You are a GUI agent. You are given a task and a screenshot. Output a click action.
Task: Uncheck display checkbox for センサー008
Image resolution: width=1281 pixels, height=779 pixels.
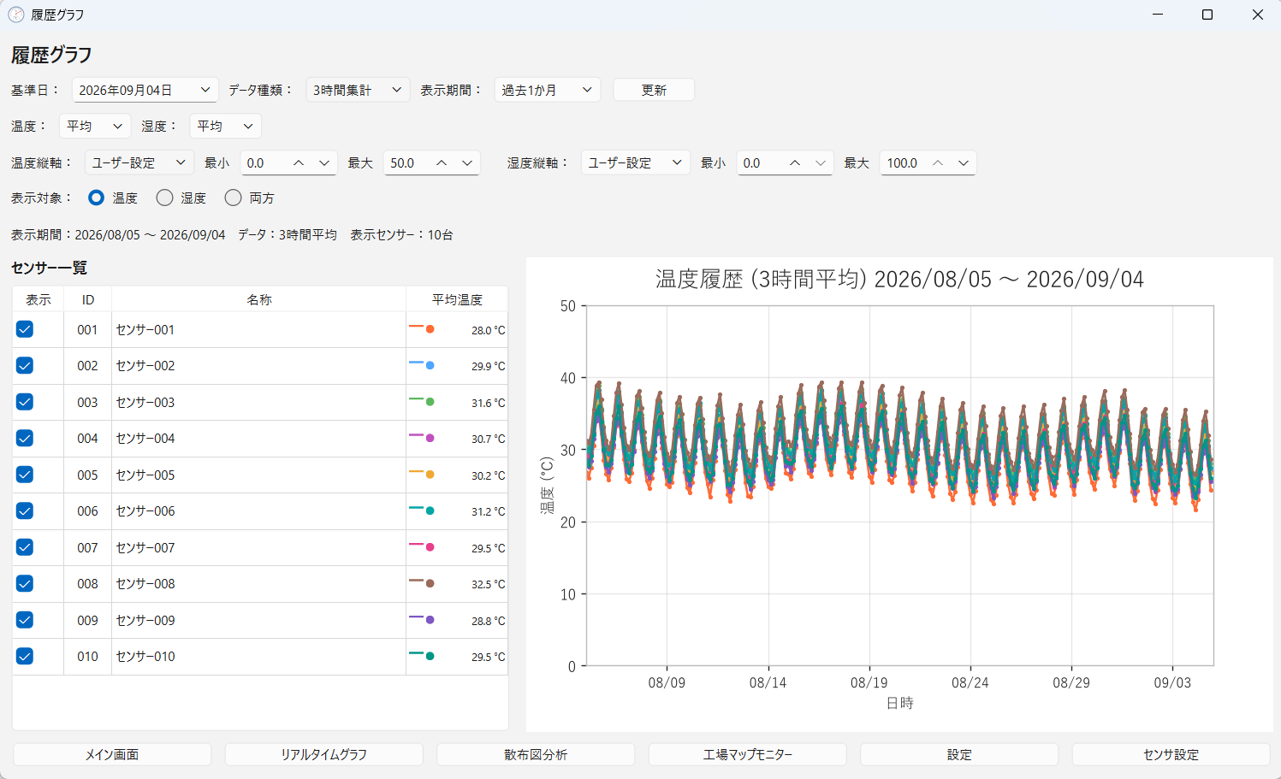[25, 583]
